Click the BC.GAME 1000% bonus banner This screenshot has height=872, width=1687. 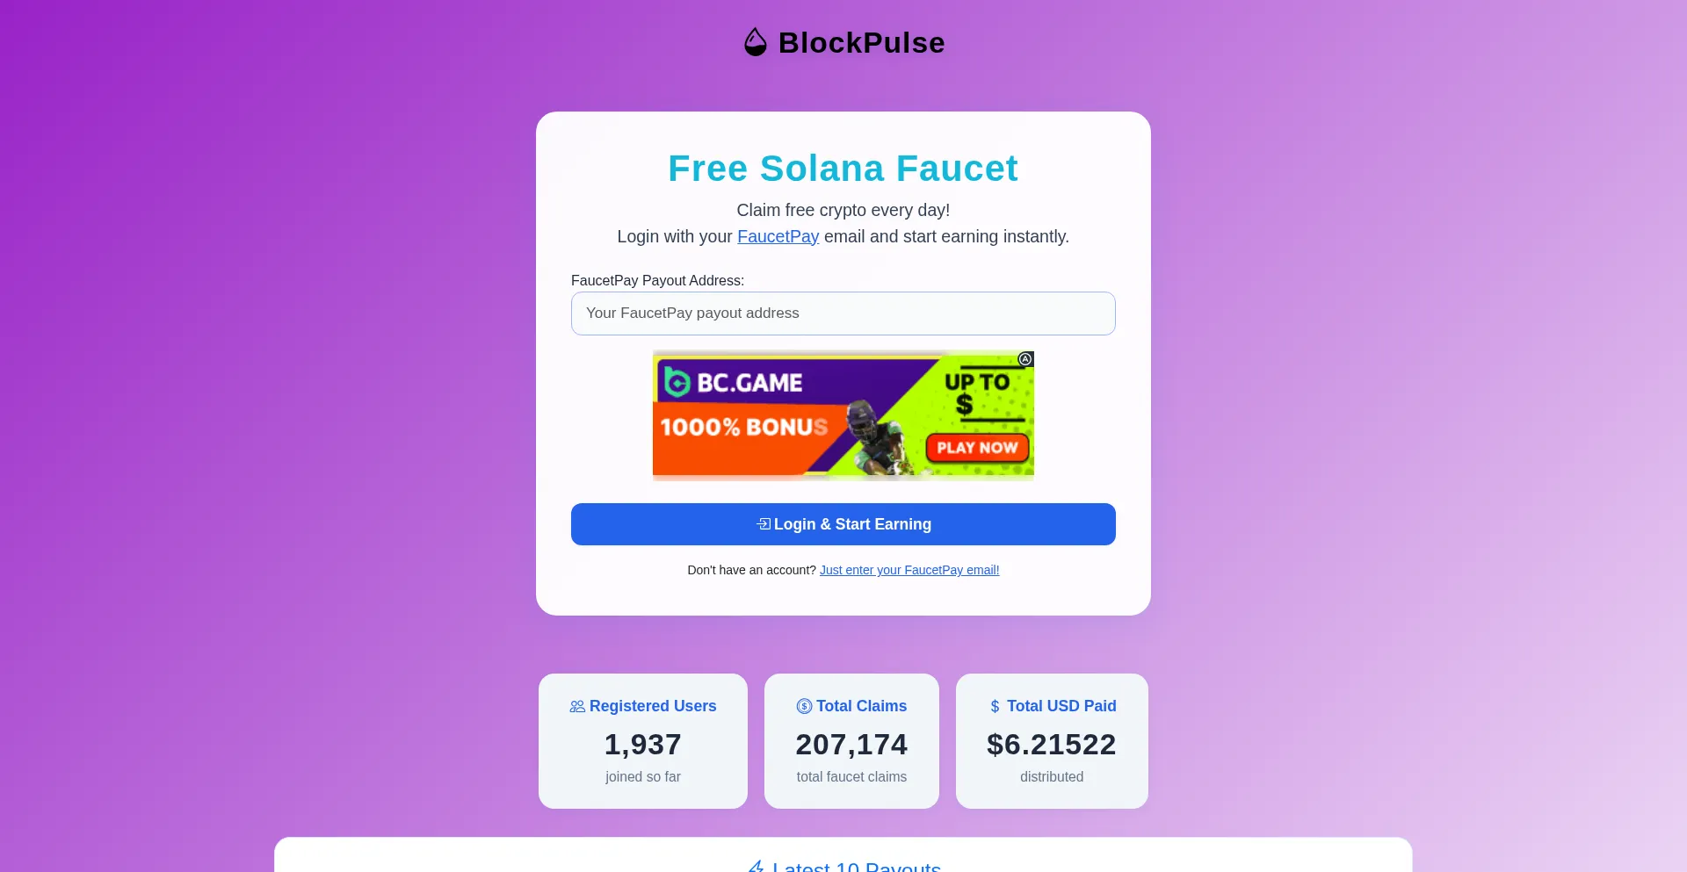tap(843, 414)
